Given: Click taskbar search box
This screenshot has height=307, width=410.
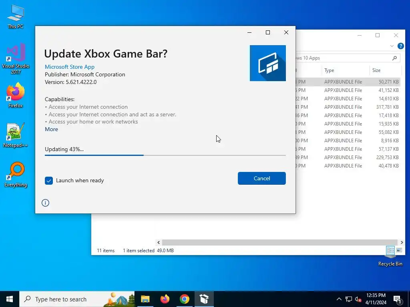Looking at the screenshot, I should pos(77,299).
